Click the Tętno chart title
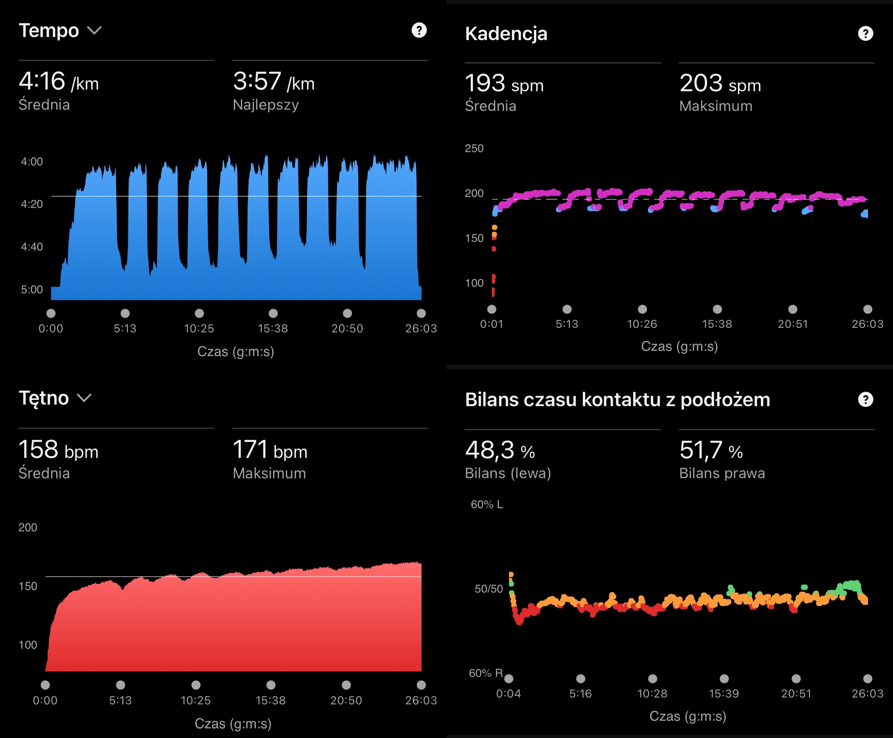Screen dimensions: 893x738 point(44,398)
